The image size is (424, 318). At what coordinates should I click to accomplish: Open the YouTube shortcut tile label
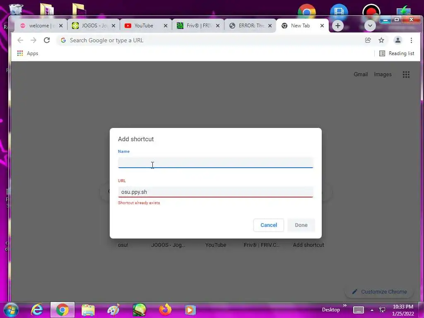[215, 245]
